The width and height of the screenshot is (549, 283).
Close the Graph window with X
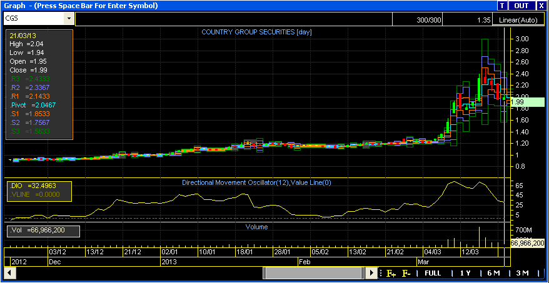click(541, 6)
